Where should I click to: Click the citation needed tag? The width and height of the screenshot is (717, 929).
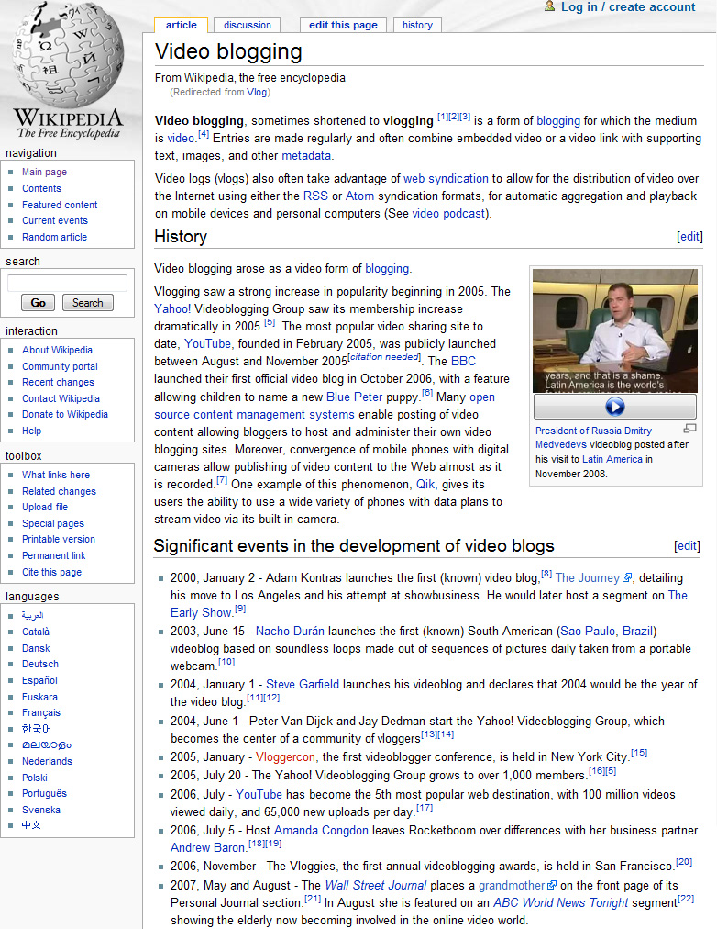[x=384, y=357]
